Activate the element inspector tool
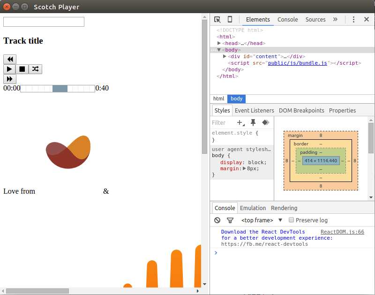Screen dimensions: 375x295 coord(217,19)
